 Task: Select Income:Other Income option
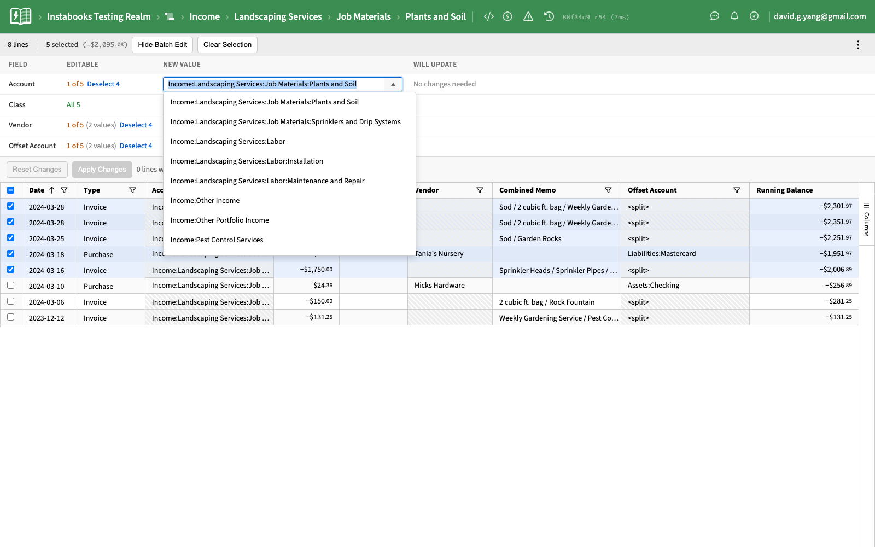[x=289, y=201]
